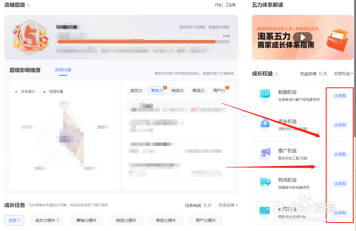
Task: Claim the 资金权益 with 去领取
Action: click(340, 125)
